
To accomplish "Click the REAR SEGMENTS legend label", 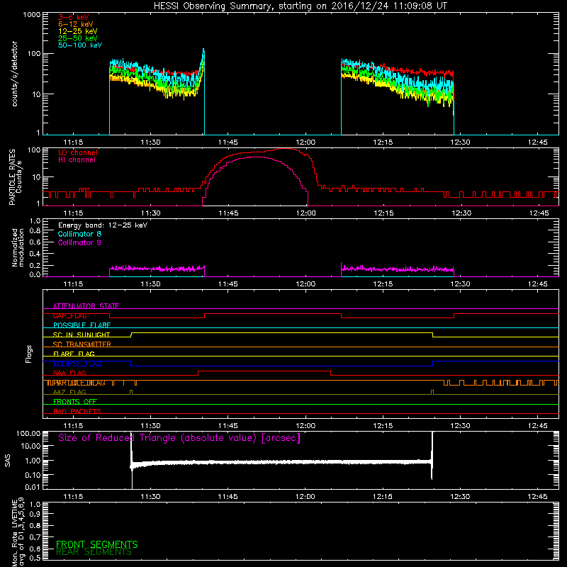I will tap(94, 552).
